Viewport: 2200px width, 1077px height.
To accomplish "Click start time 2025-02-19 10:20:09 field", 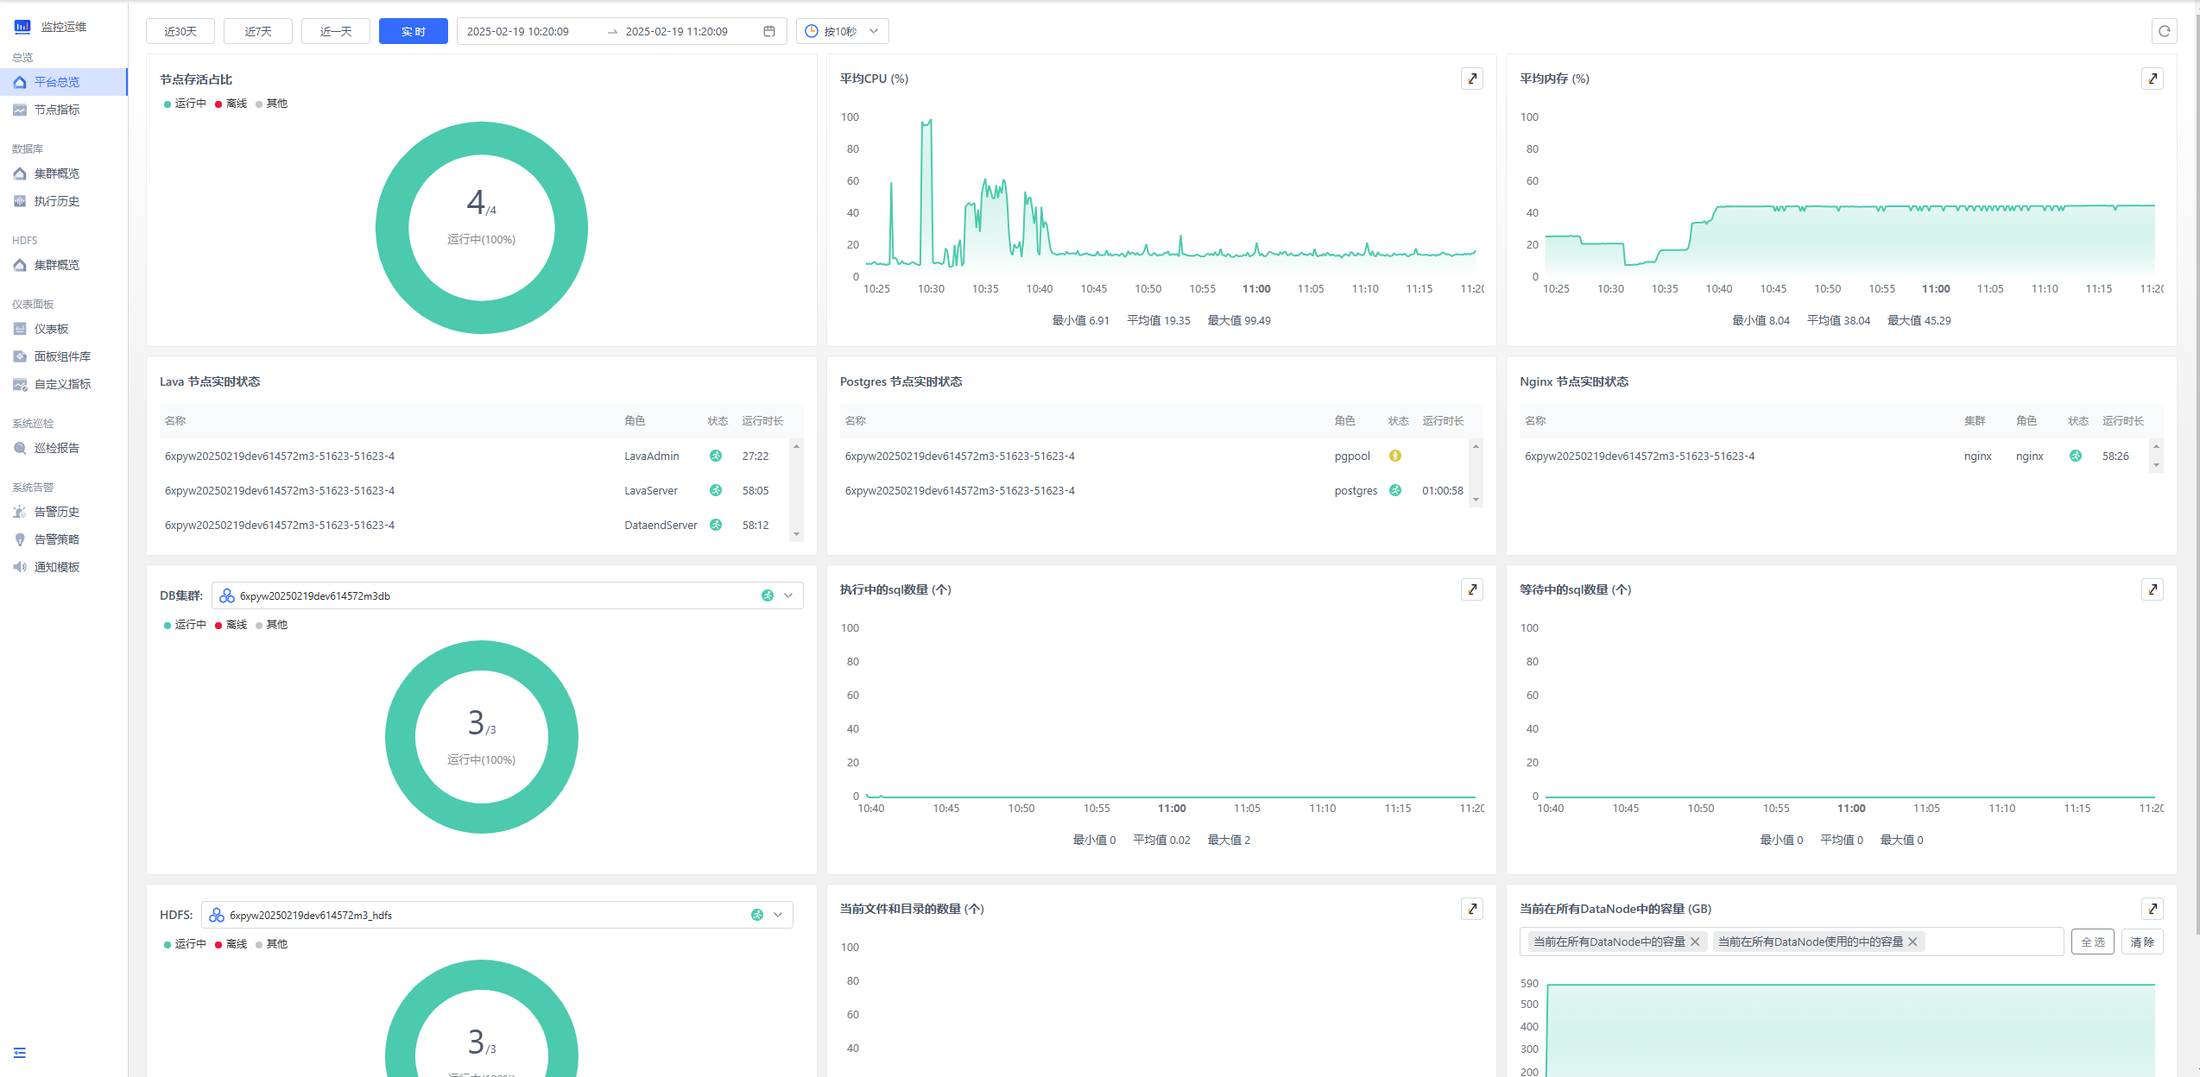I will [518, 31].
